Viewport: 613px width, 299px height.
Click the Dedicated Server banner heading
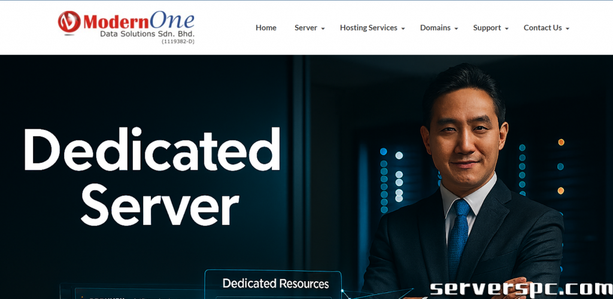point(152,176)
